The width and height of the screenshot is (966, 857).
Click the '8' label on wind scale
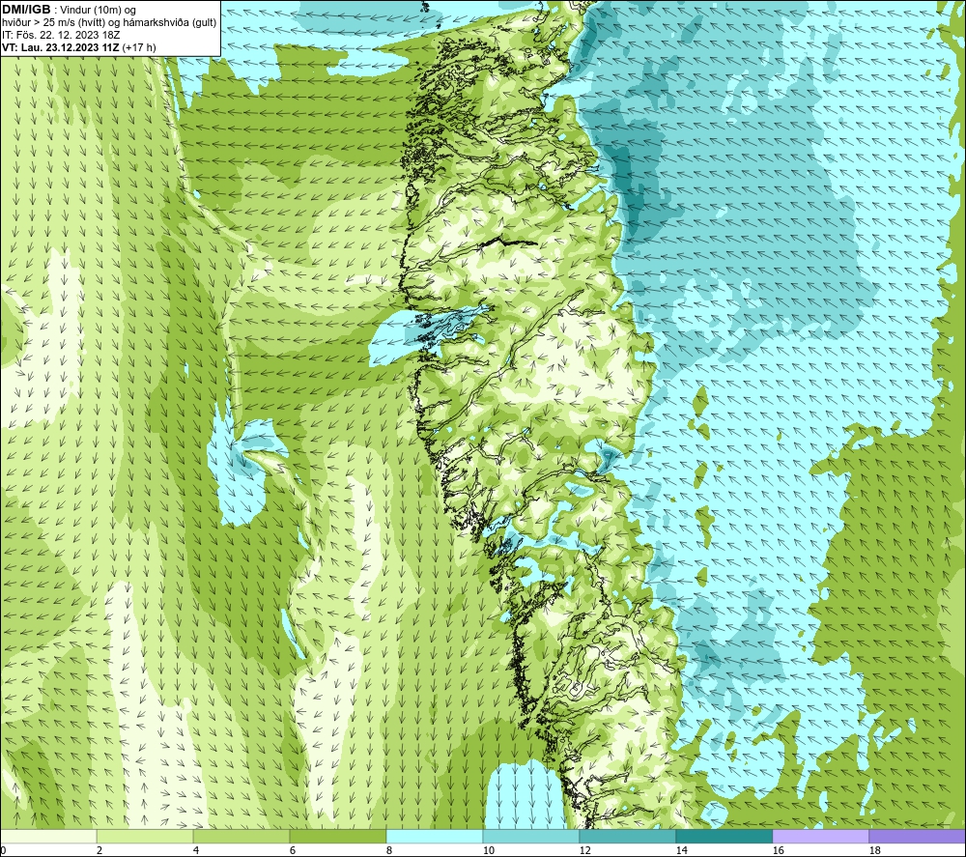coord(389,851)
